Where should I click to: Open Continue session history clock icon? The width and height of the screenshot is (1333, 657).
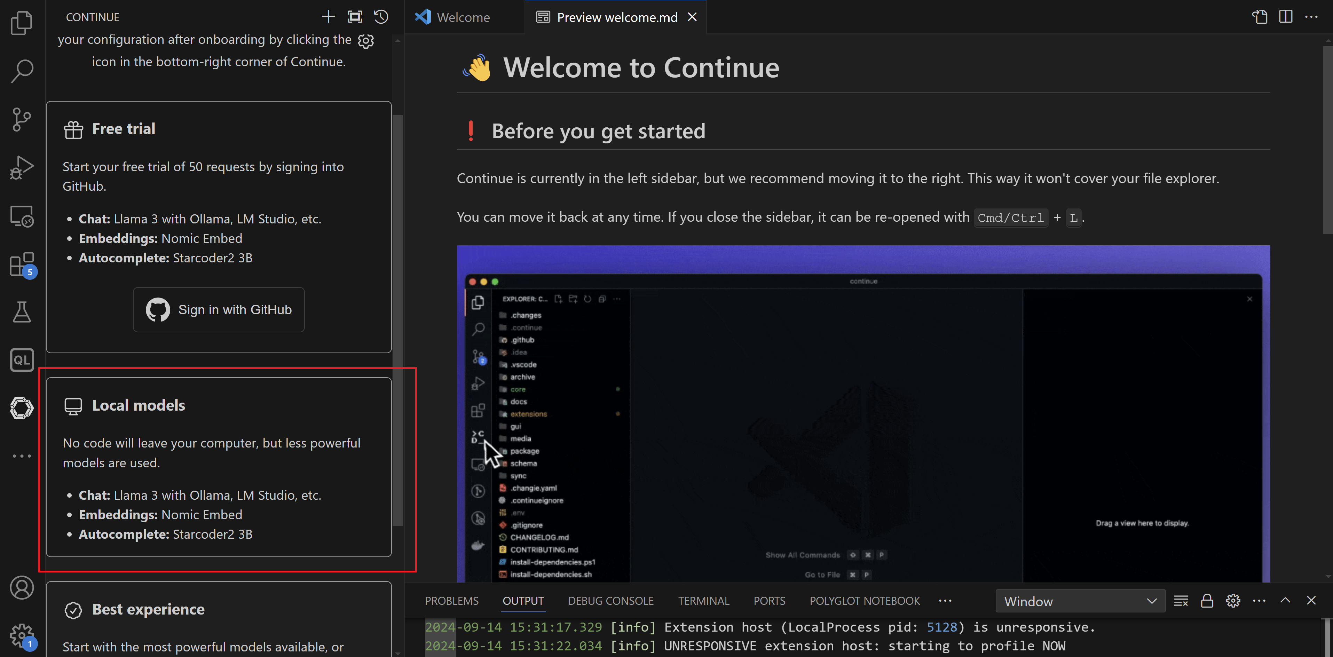click(381, 17)
